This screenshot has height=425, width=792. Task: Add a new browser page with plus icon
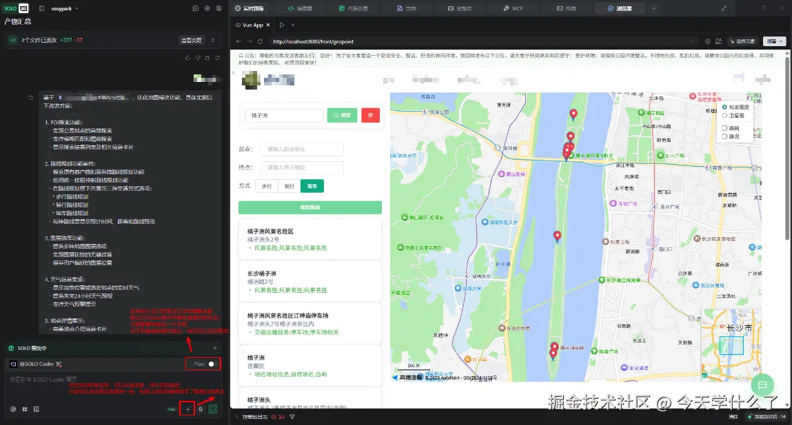tap(293, 25)
